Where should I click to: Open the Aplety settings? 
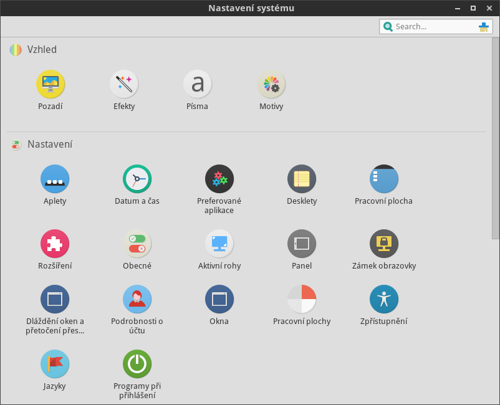(55, 179)
